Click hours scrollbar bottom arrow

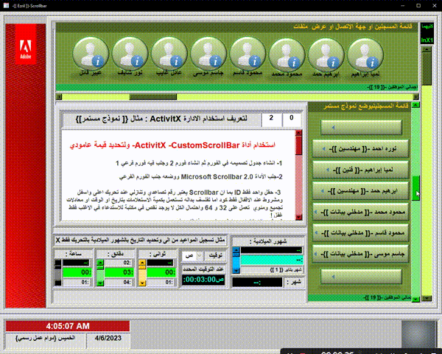57,283
